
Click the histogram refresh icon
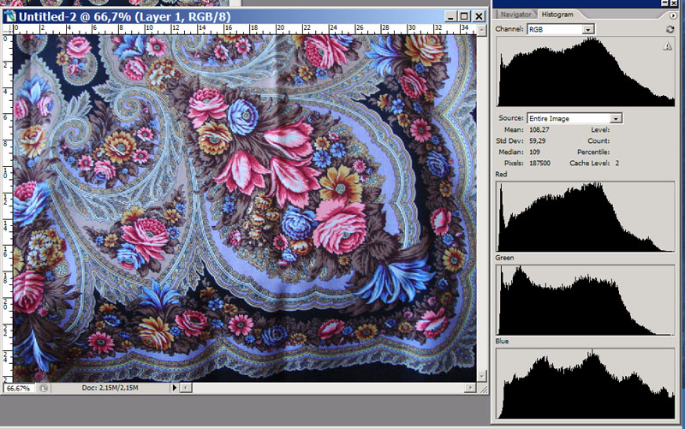(670, 29)
